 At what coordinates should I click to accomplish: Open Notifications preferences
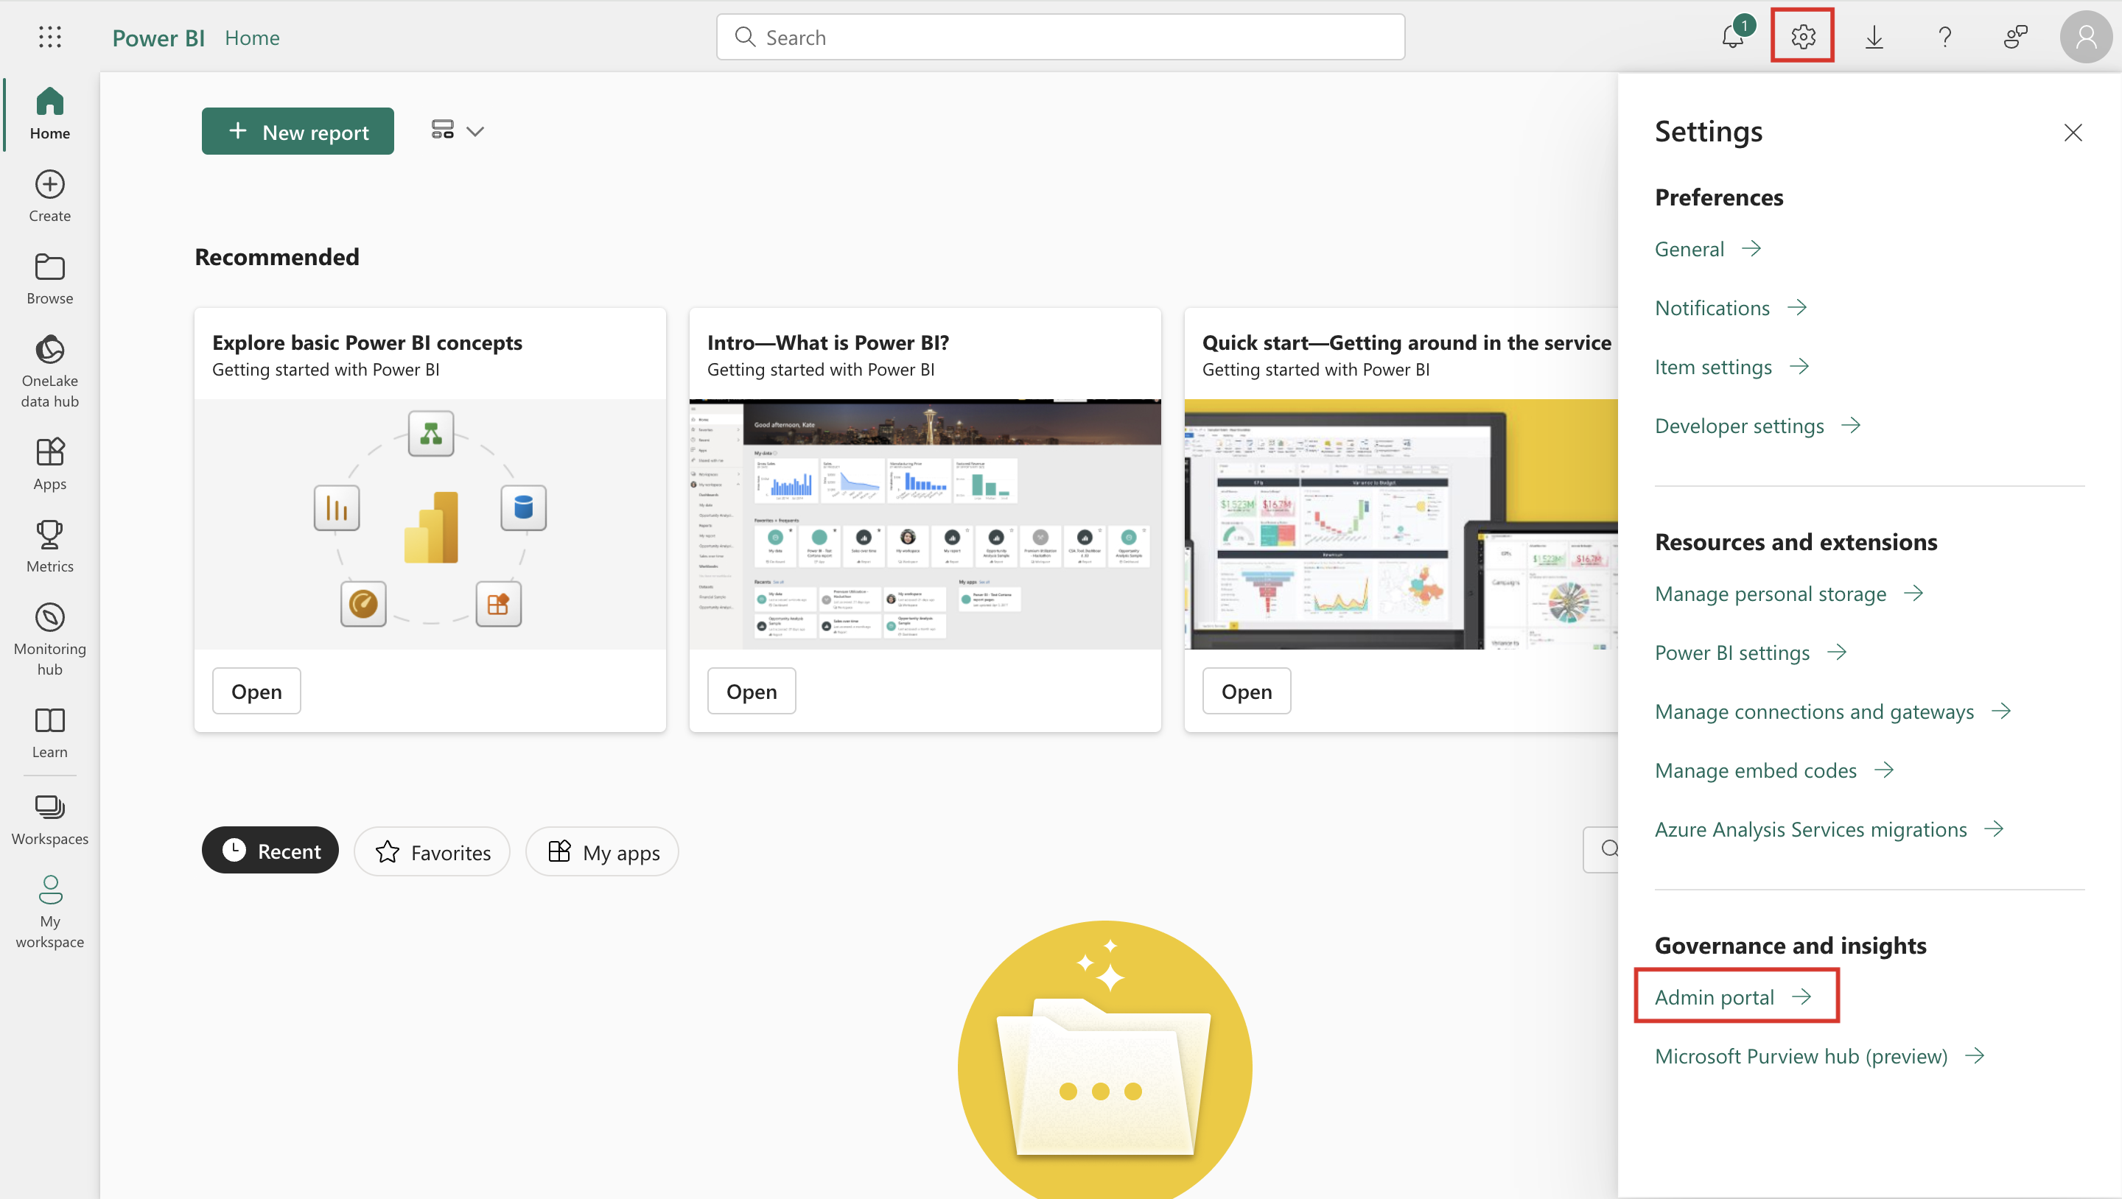1731,308
